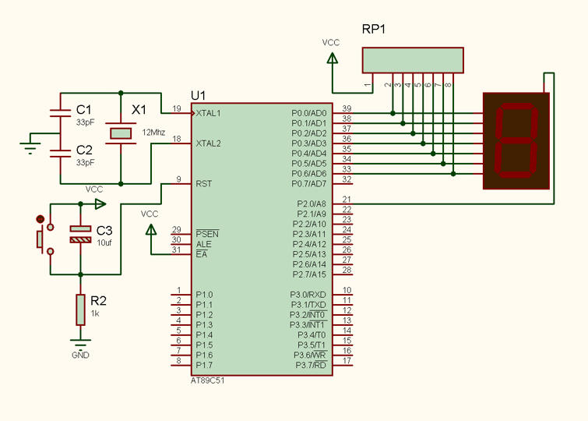The width and height of the screenshot is (588, 421).
Task: Click pin number 31 at EA
Action: point(177,249)
